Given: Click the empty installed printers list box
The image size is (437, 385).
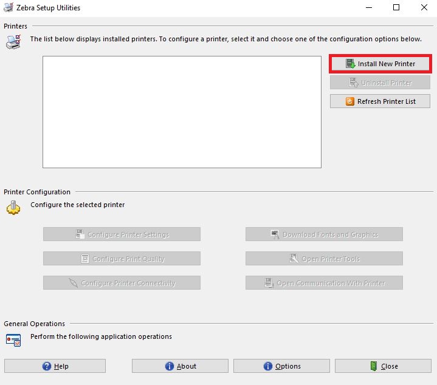Looking at the screenshot, I should click(182, 112).
